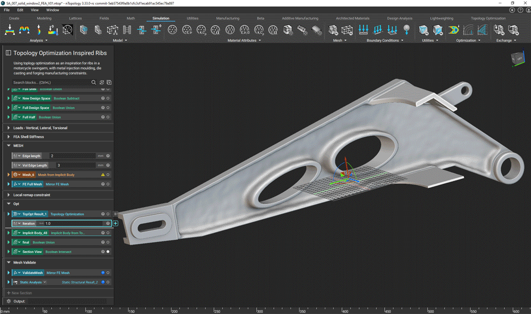Click the first Boundary Conditions tool icon
The width and height of the screenshot is (531, 314).
(x=363, y=30)
